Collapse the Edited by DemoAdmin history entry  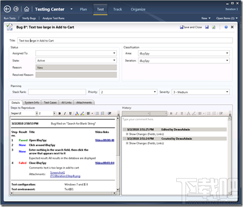125,130
